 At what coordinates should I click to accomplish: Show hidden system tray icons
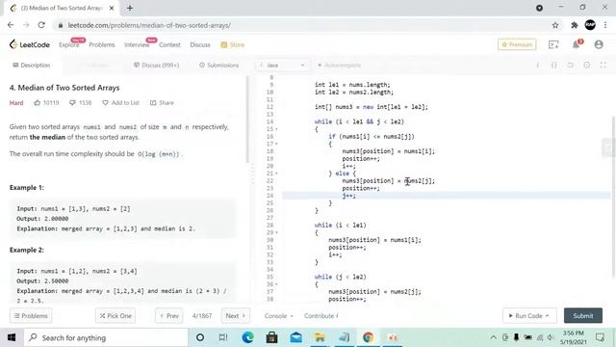pyautogui.click(x=493, y=337)
